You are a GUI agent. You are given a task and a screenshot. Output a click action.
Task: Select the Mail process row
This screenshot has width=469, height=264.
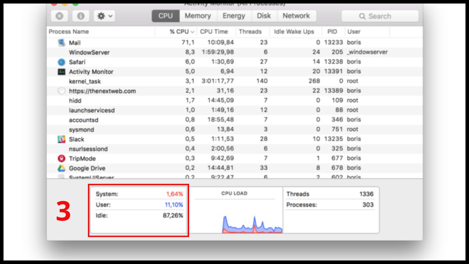[234, 43]
